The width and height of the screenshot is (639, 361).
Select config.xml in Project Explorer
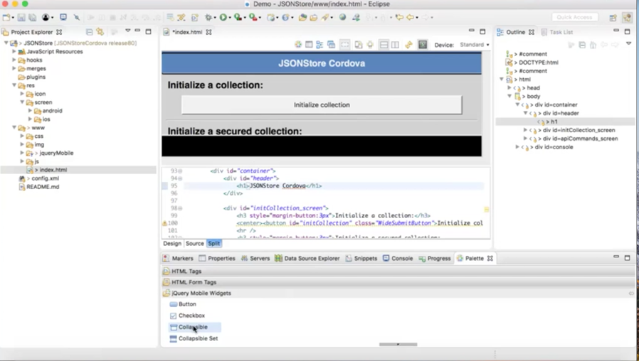(x=45, y=178)
